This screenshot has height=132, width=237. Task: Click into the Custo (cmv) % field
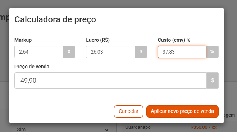click(182, 52)
